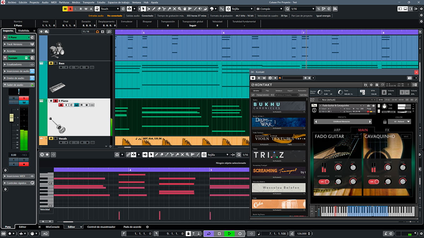The height and width of the screenshot is (238, 424).
Task: Expand the Track Versions inspector section
Action: [x=19, y=44]
